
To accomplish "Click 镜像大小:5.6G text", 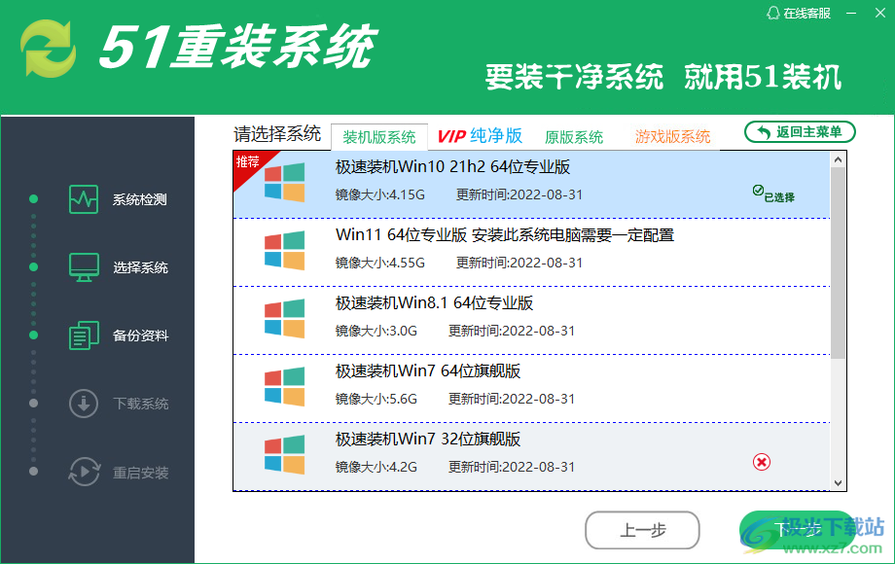I will point(376,400).
